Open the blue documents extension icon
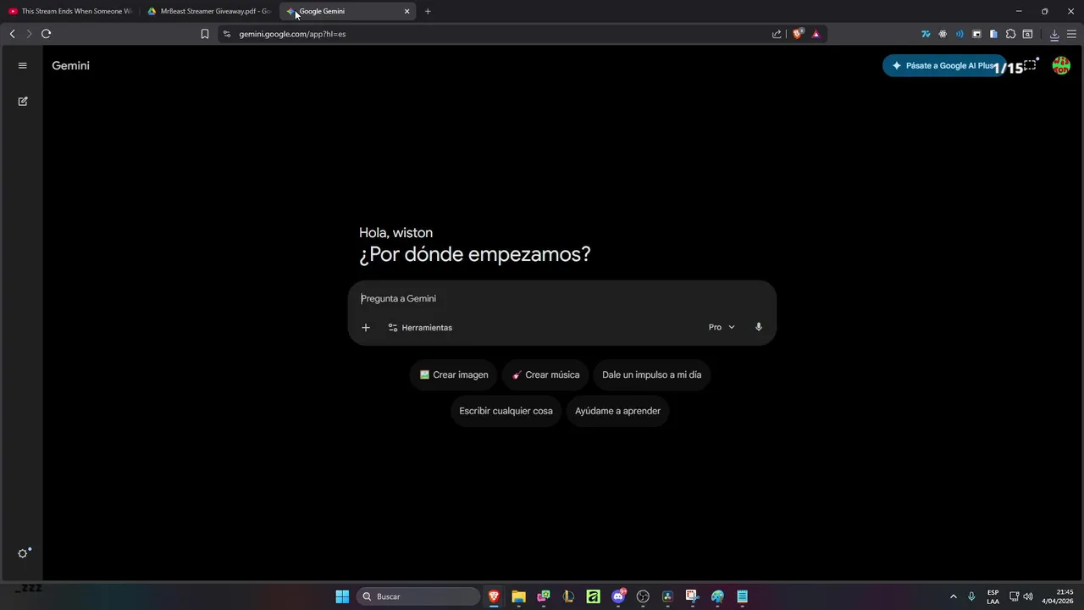This screenshot has height=610, width=1084. point(993,34)
